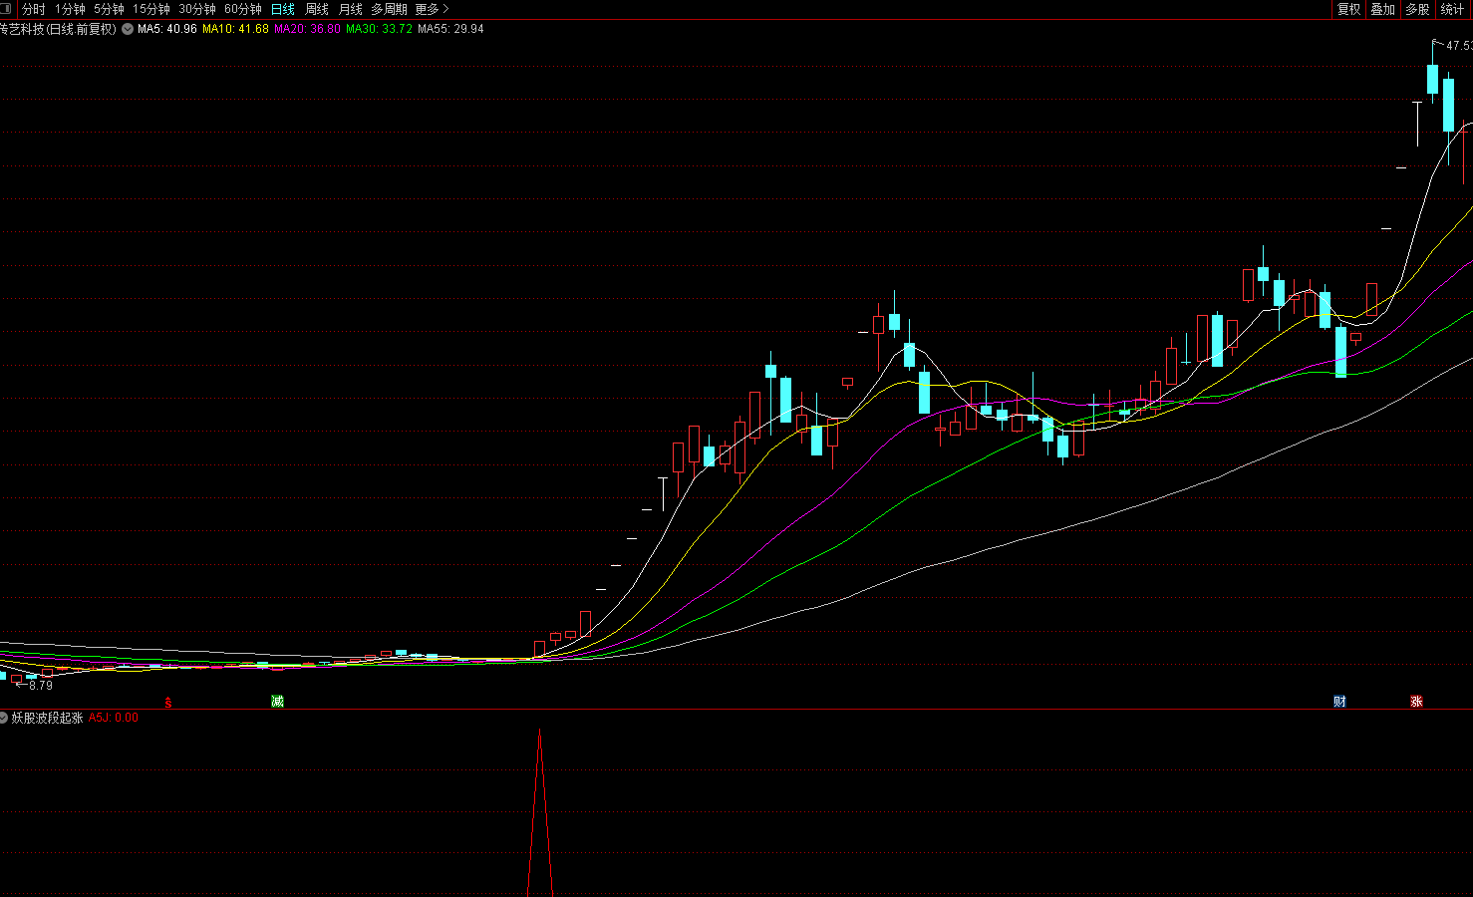Screen dimensions: 1473x897
Task: Switch to the 分时 intraday tab
Action: [34, 9]
